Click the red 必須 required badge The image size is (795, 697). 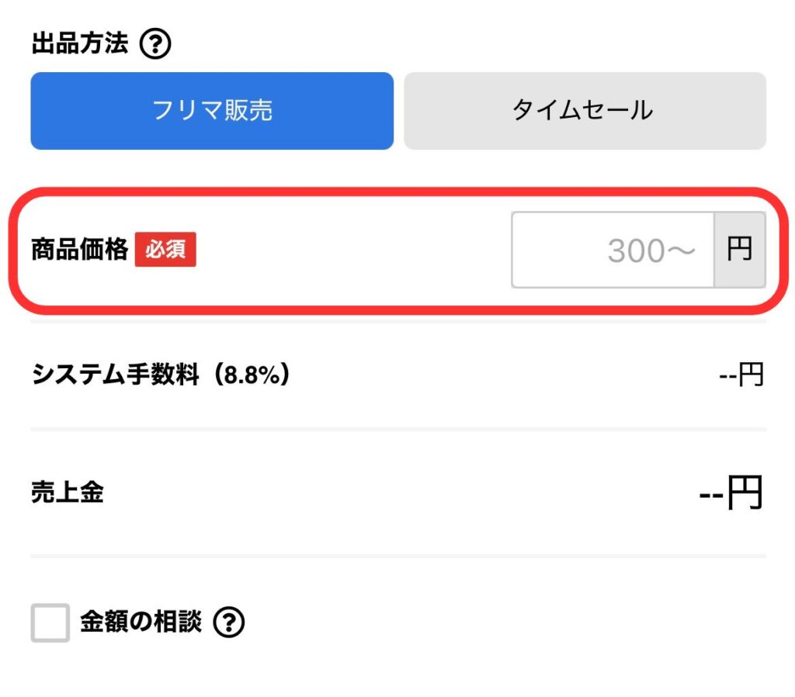pyautogui.click(x=165, y=250)
